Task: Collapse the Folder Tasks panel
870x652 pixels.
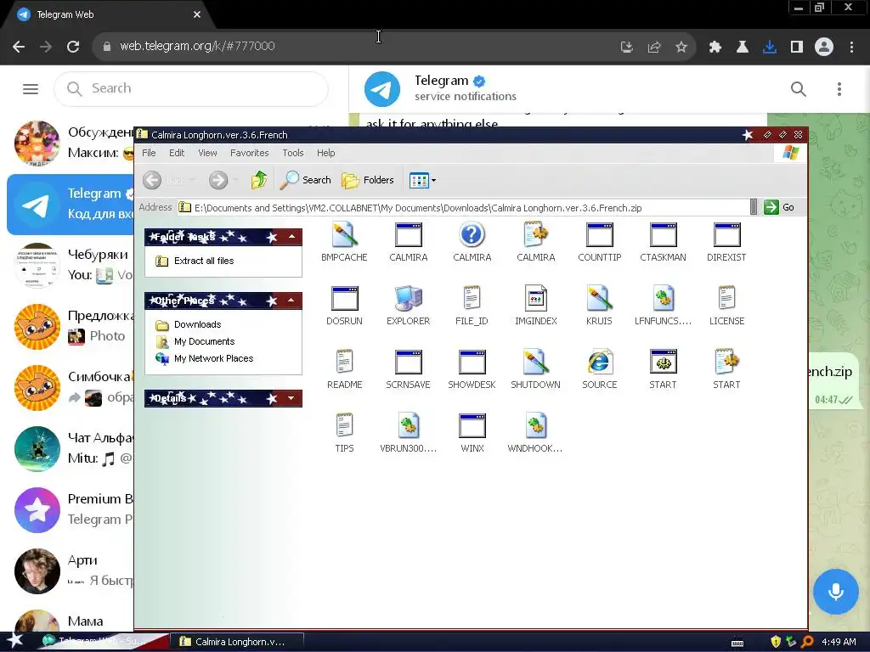Action: coord(291,237)
